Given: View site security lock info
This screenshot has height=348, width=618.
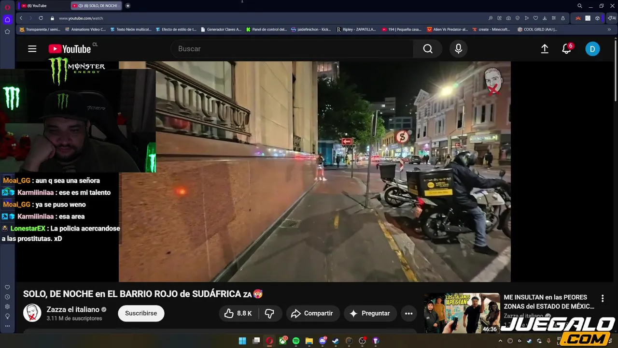Looking at the screenshot, I should 52,18.
